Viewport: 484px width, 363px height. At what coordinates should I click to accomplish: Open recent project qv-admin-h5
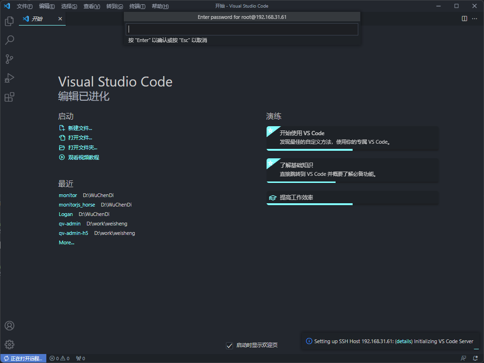tap(73, 233)
